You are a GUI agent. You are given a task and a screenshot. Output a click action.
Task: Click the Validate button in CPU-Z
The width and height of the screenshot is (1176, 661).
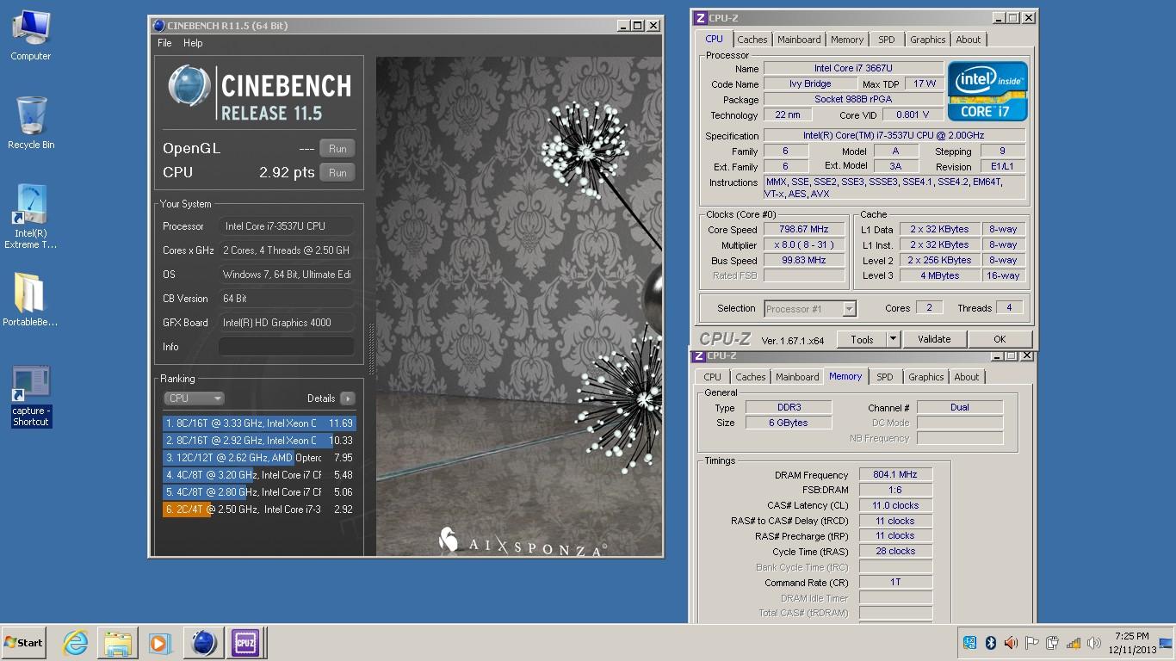934,339
